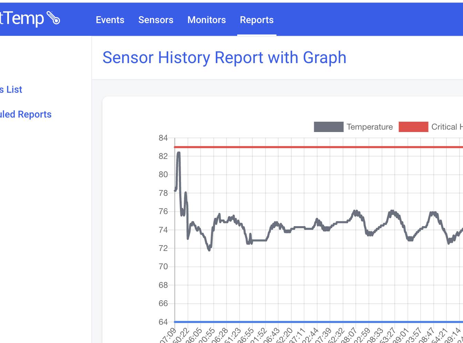The height and width of the screenshot is (343, 463).
Task: Click the 74 label on the y-axis
Action: tap(163, 230)
